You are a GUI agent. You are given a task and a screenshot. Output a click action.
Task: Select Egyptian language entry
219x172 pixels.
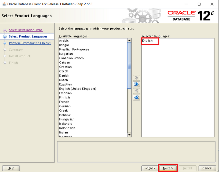[x=93, y=84]
